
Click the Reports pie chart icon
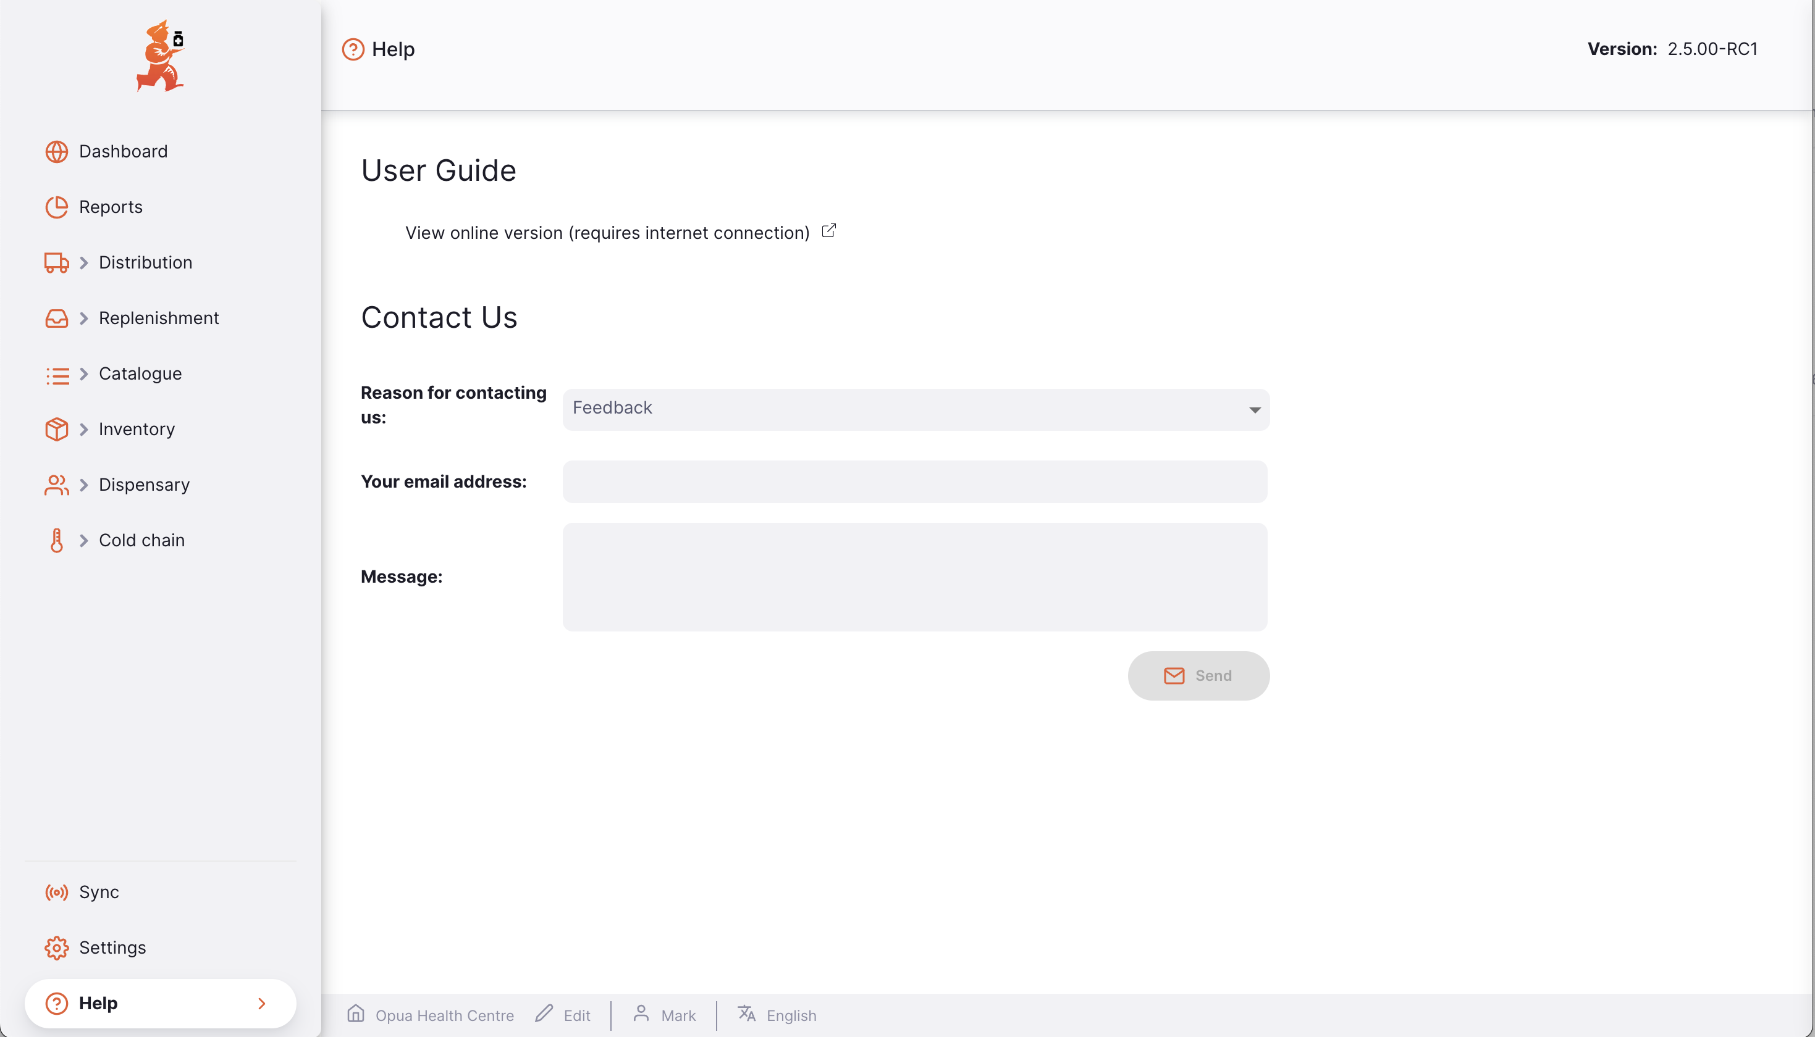click(x=56, y=207)
